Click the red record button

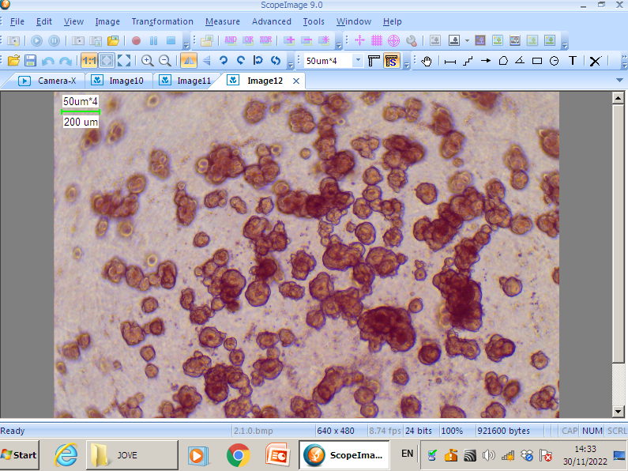pos(136,40)
